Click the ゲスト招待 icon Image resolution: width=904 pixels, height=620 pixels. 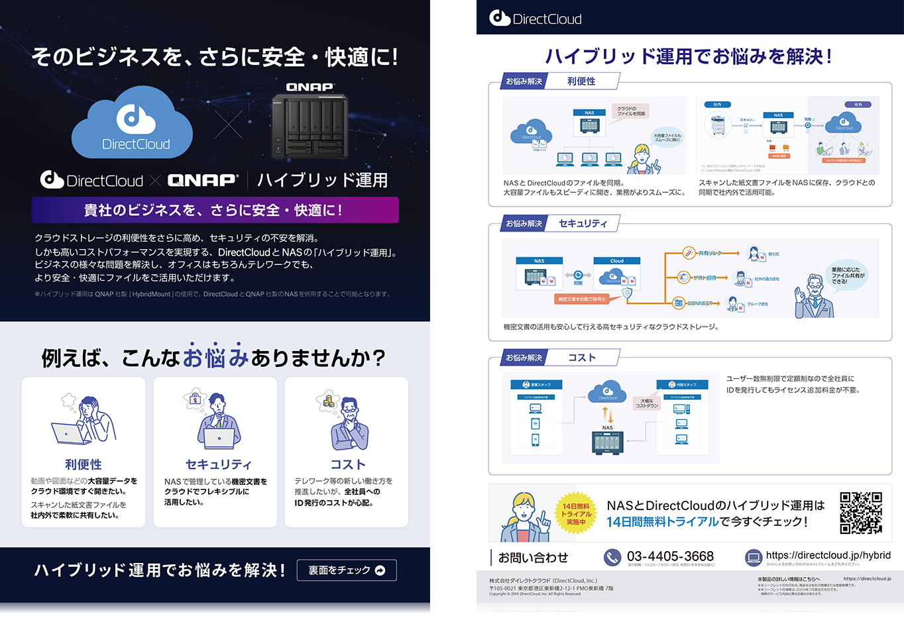(683, 278)
